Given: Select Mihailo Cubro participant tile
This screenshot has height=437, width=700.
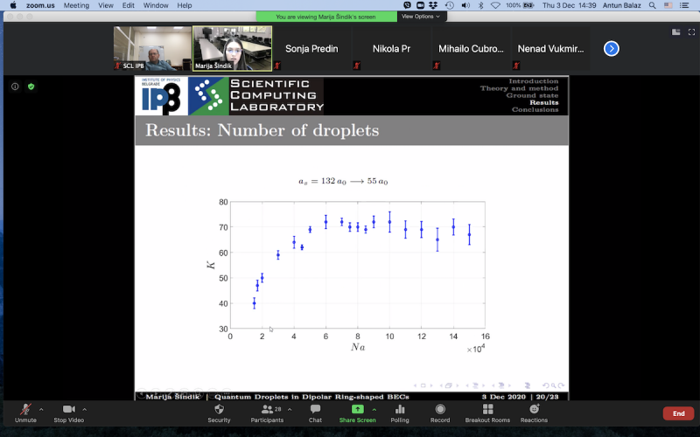Looking at the screenshot, I should [x=471, y=49].
